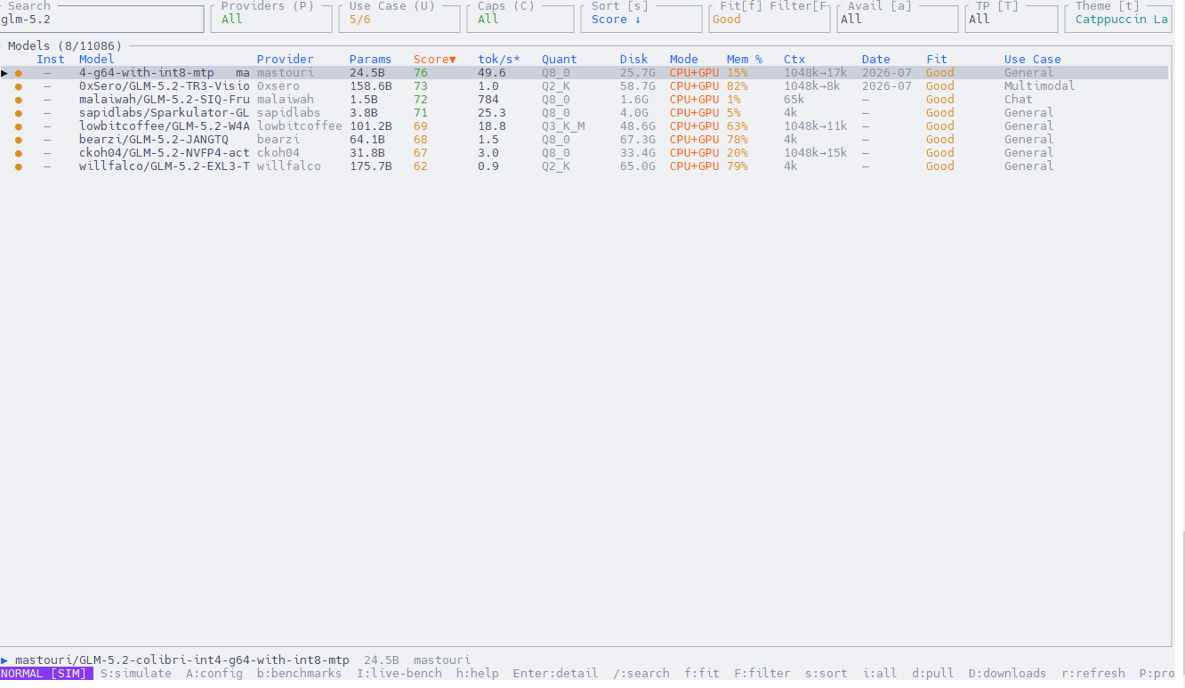Screen dimensions: 1185x688
Task: Select model bearzi/GLM-5.2-JANGTQ
Action: click(154, 140)
